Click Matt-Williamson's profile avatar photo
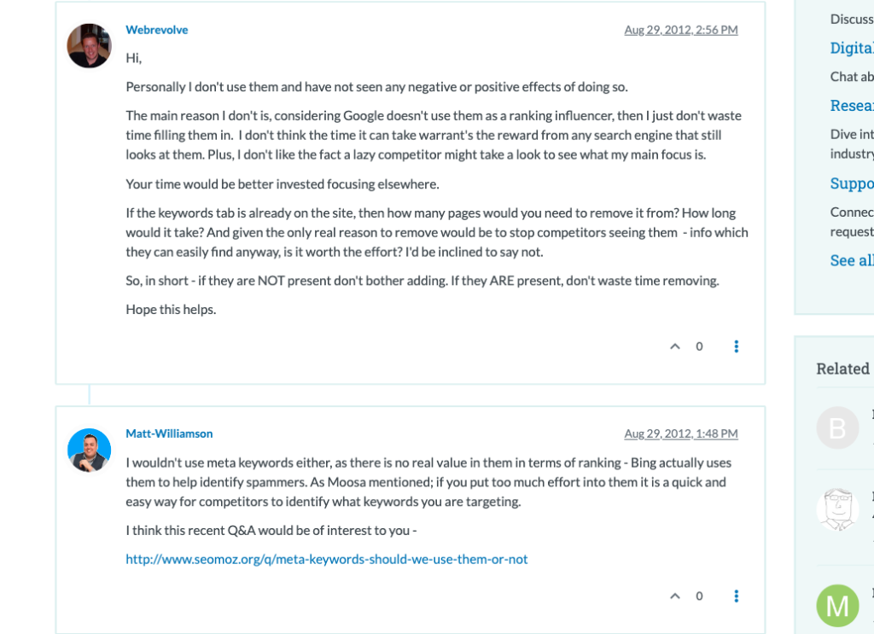874x634 pixels. (x=89, y=451)
